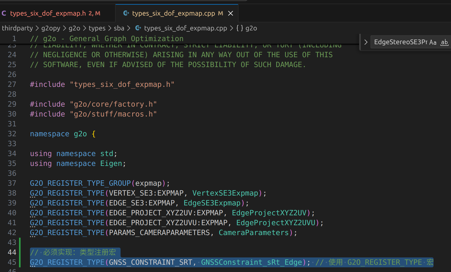Viewport: 451px width, 272px height.
Task: Click the include "g2o/core/factory.h" string
Action: coord(113,104)
